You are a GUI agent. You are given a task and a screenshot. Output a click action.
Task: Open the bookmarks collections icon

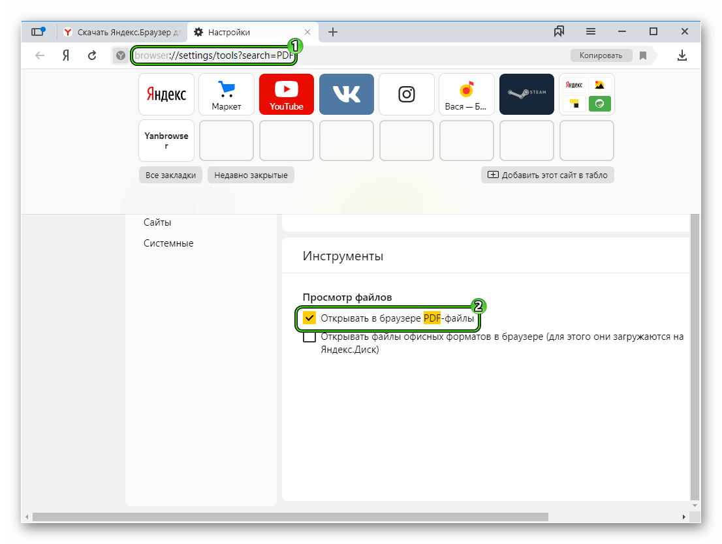pyautogui.click(x=559, y=31)
